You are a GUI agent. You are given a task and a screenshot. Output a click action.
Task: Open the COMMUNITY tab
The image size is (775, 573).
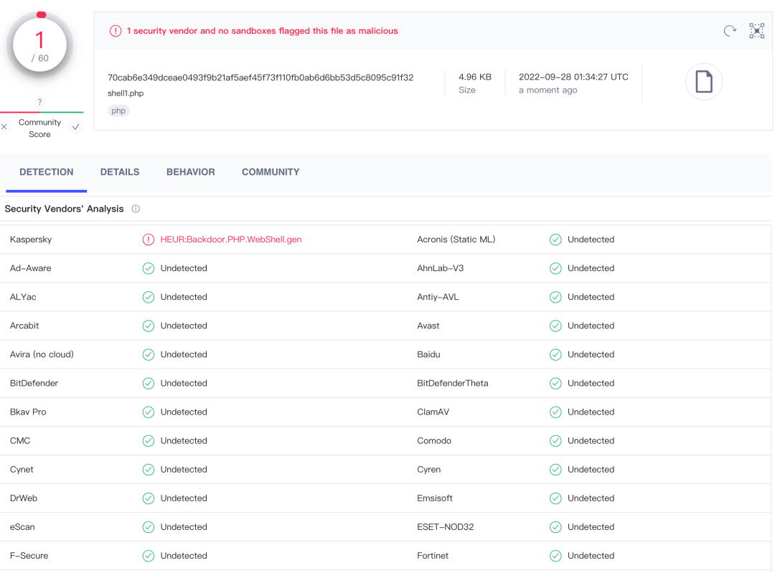point(271,172)
